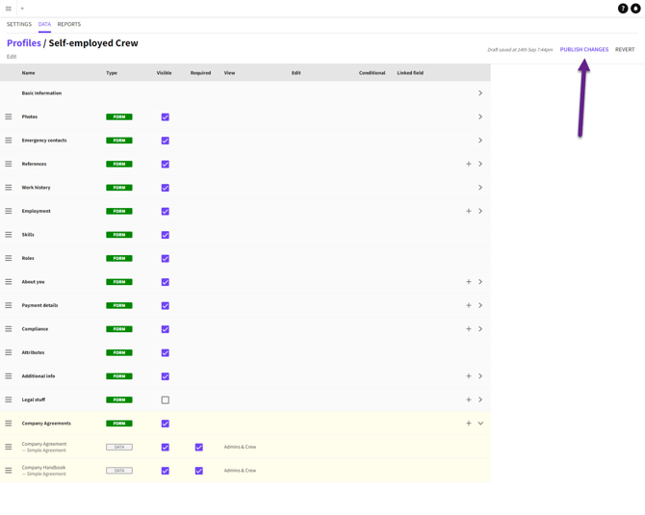Viewport: 645px width, 515px height.
Task: Open the notifications bell icon
Action: [x=635, y=9]
